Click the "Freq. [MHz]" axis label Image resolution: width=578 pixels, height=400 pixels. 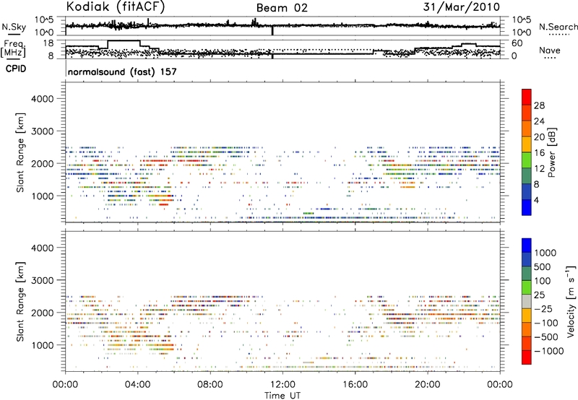tap(13, 48)
